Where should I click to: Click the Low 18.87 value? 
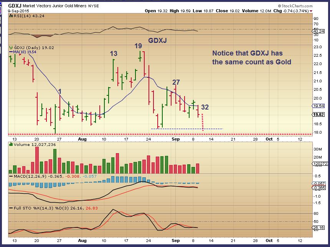(203, 11)
